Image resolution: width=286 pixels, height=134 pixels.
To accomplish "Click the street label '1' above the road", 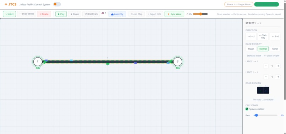I will [108, 58].
